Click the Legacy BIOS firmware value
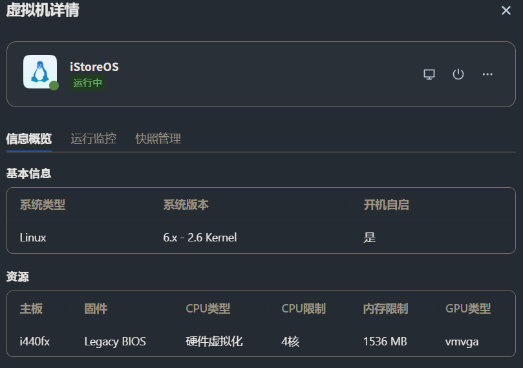 click(x=115, y=342)
